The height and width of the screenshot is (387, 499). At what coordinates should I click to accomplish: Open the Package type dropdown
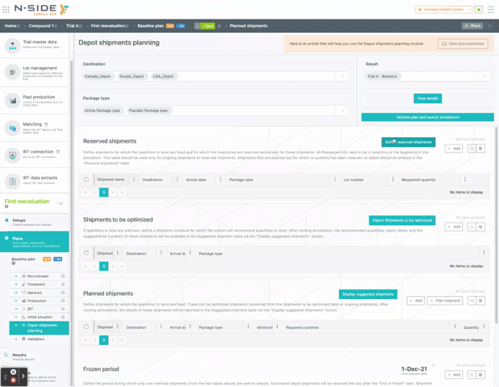pos(342,110)
